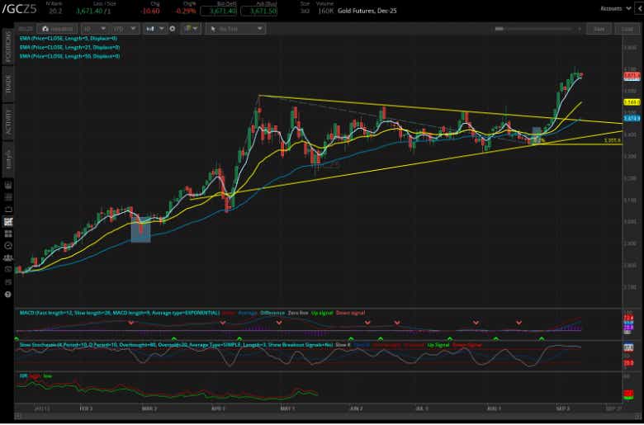Click the last price 3,671.40 / 1 value
This screenshot has width=644, height=425.
pyautogui.click(x=93, y=11)
